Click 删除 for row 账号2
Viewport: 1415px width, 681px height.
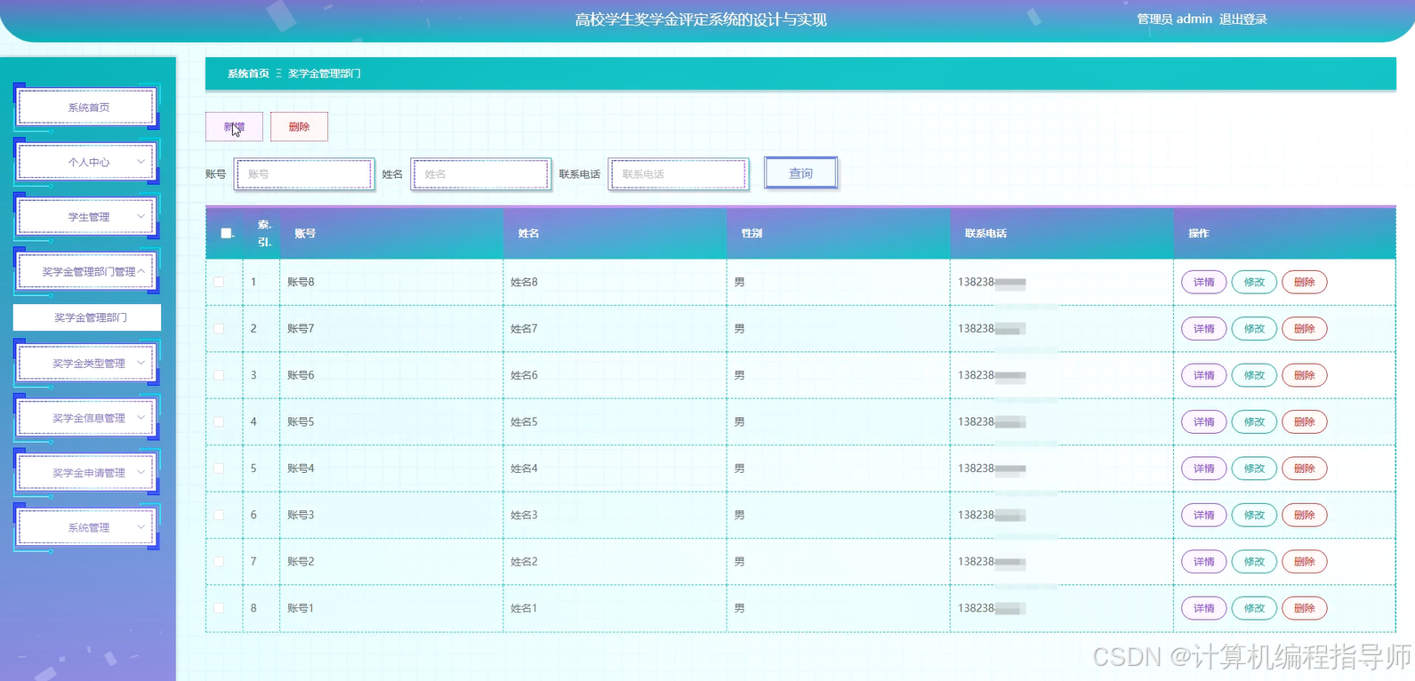(x=1305, y=562)
